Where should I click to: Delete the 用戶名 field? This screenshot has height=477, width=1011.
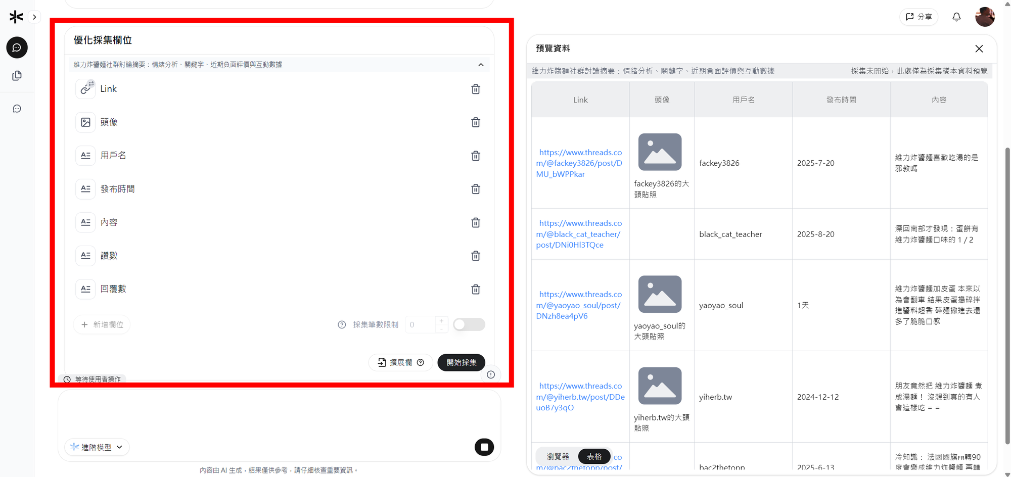476,156
